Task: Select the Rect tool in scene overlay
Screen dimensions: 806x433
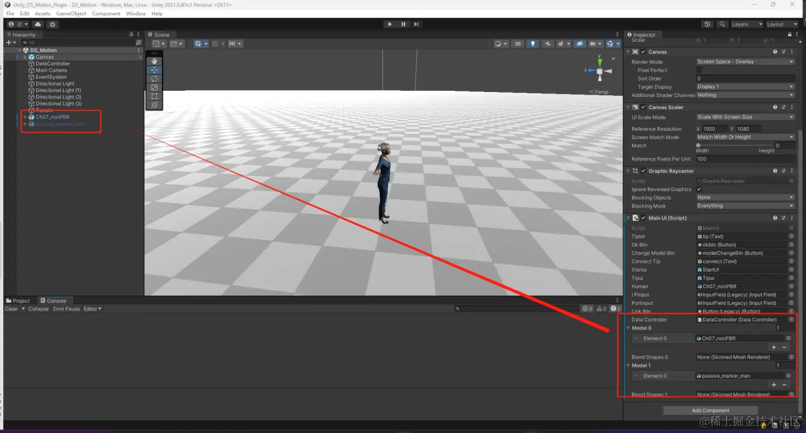Action: point(154,97)
